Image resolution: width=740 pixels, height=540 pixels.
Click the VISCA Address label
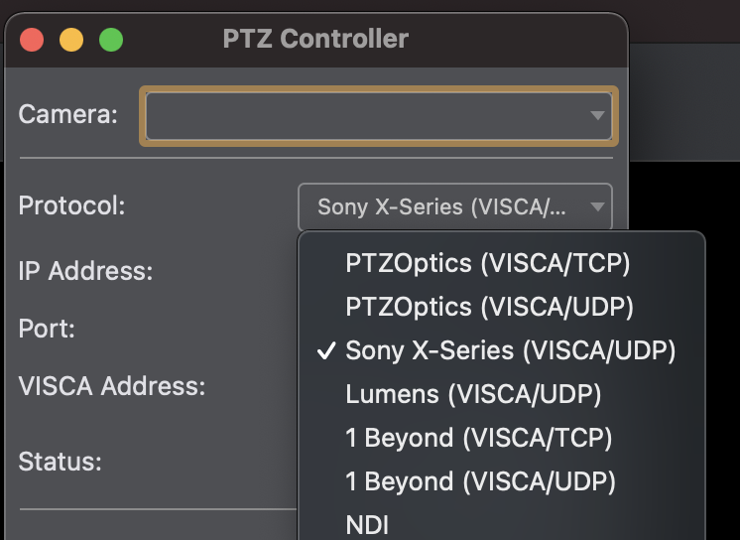pyautogui.click(x=112, y=386)
